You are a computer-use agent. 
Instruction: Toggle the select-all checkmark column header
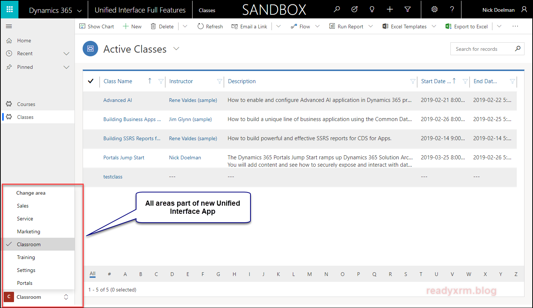pos(91,81)
